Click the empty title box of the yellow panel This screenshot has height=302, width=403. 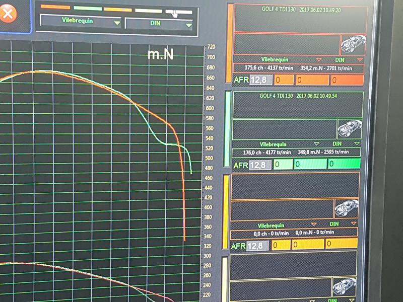click(x=295, y=186)
